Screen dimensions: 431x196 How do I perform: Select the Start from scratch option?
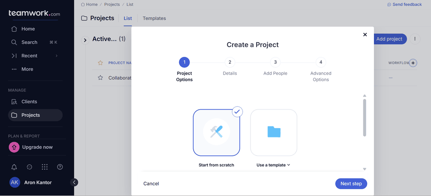pyautogui.click(x=216, y=133)
